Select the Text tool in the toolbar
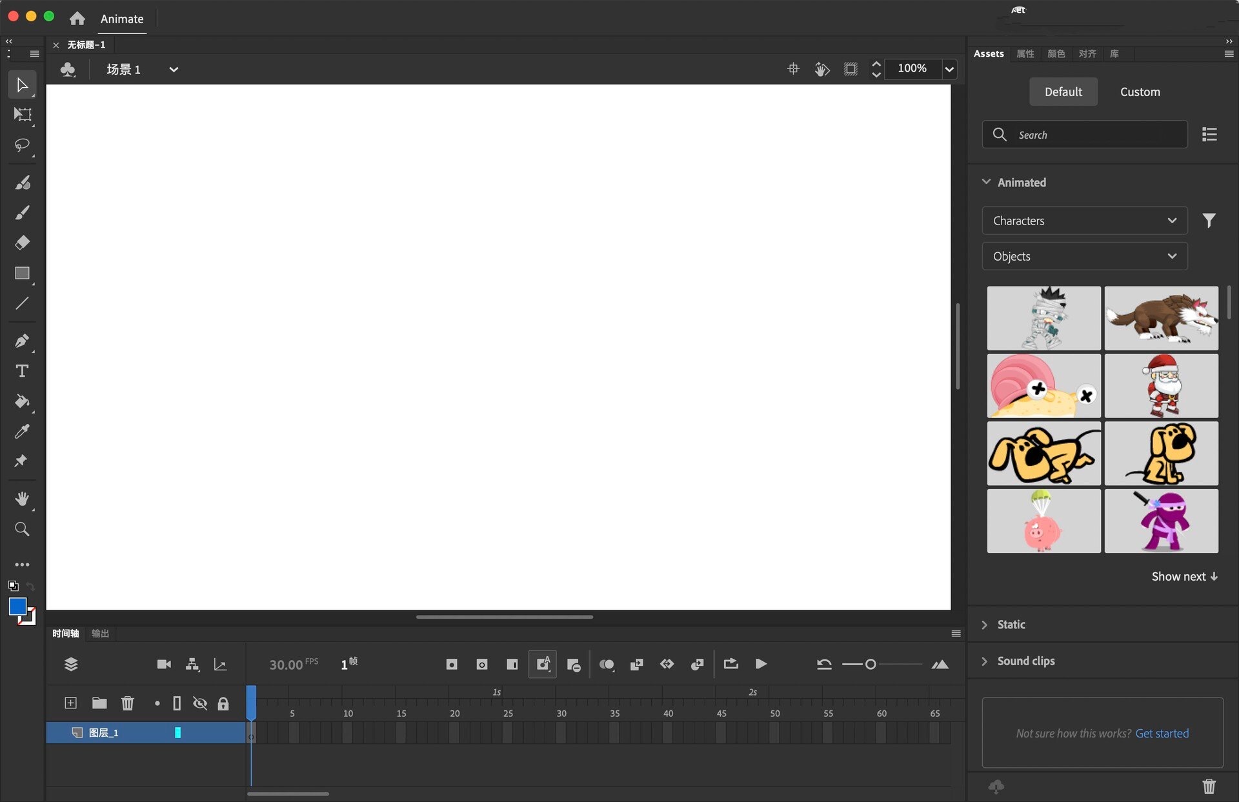The height and width of the screenshot is (802, 1239). coord(22,371)
